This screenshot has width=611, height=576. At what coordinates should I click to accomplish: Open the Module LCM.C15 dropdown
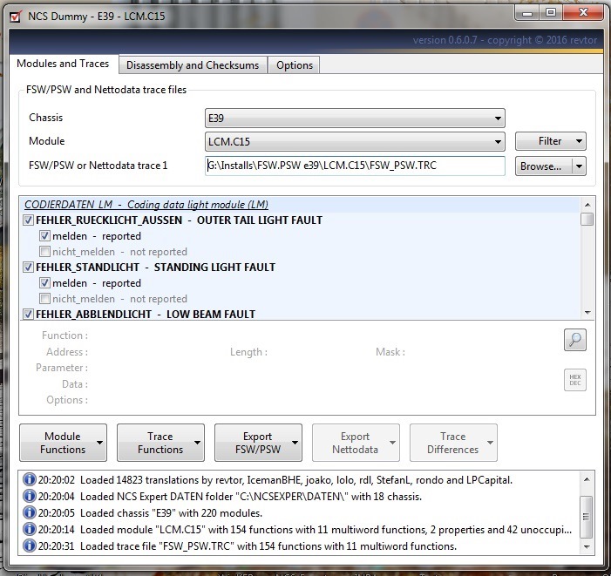(x=355, y=141)
